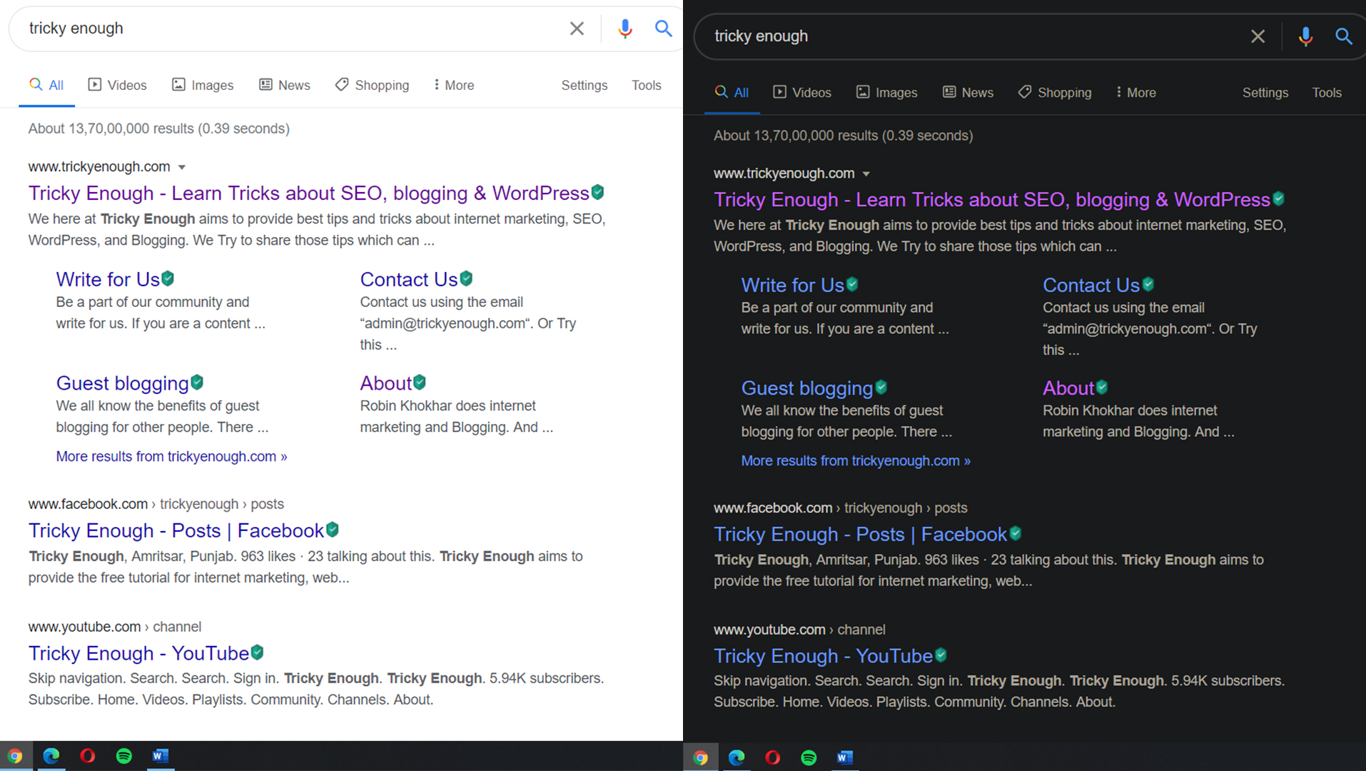
Task: Open Opera browser from the left taskbar
Action: (x=88, y=756)
